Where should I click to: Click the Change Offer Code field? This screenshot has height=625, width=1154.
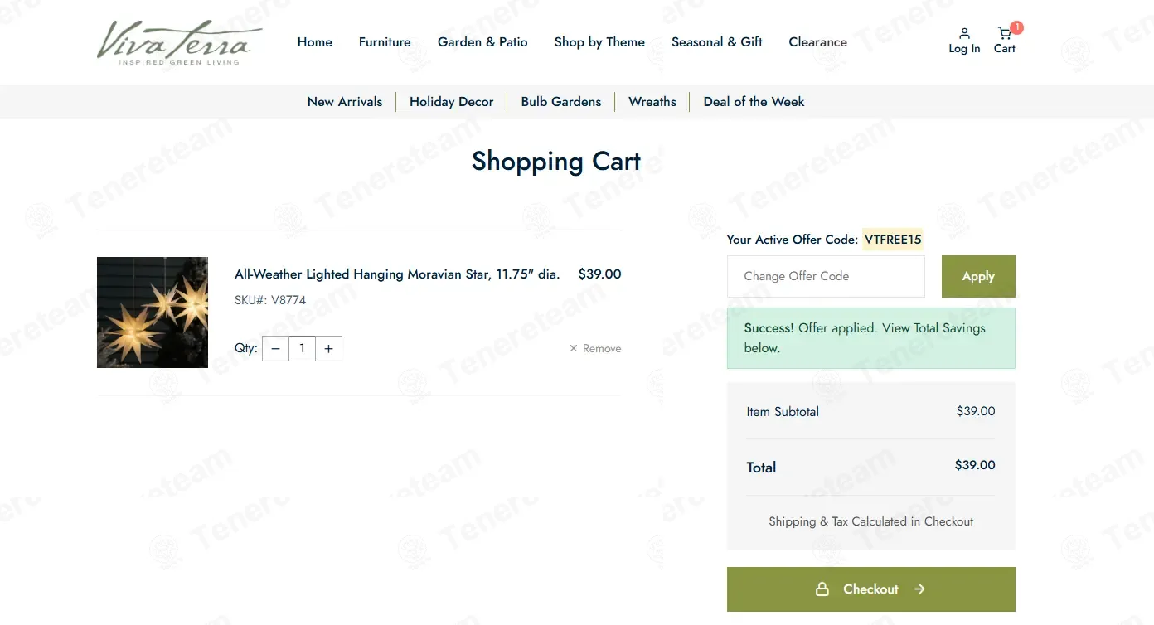pos(826,276)
